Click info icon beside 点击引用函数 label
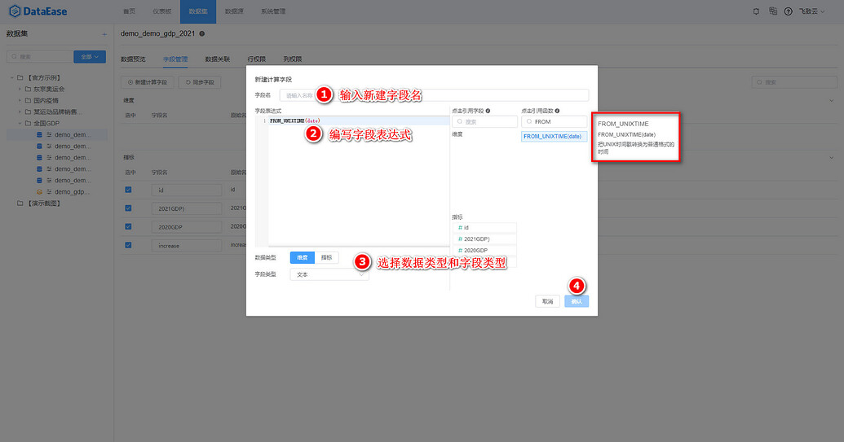 (x=557, y=111)
